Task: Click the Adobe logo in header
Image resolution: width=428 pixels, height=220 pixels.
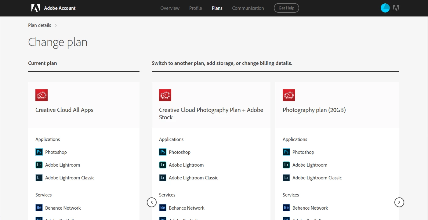Action: point(36,8)
